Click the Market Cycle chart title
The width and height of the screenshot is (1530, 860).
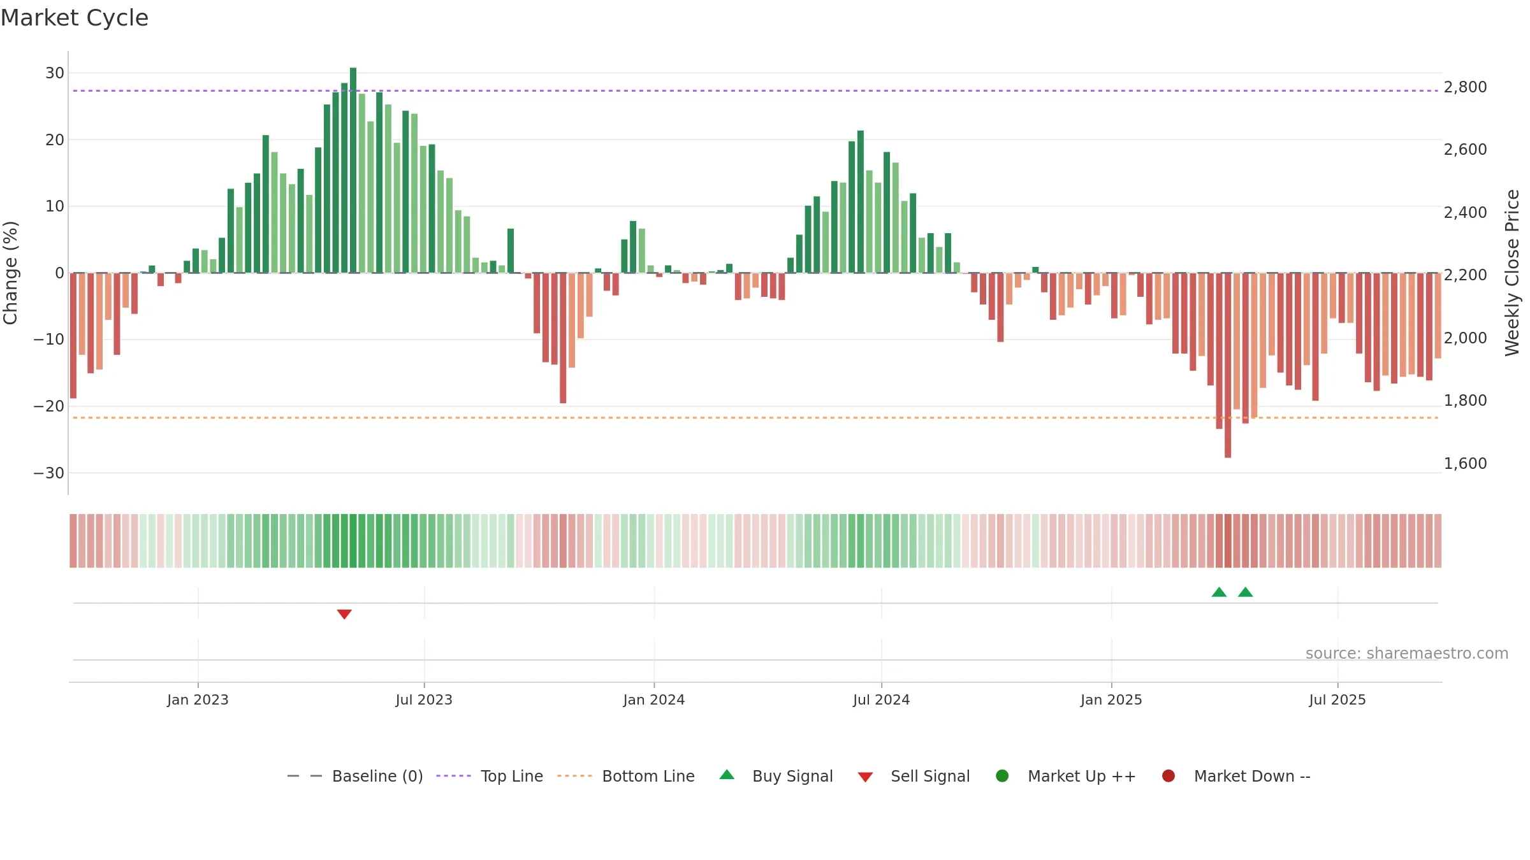(75, 18)
